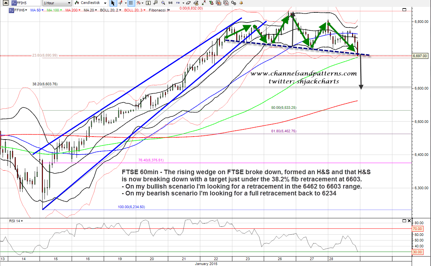Click the chain link icon
This screenshot has width=431, height=266.
click(x=234, y=3)
